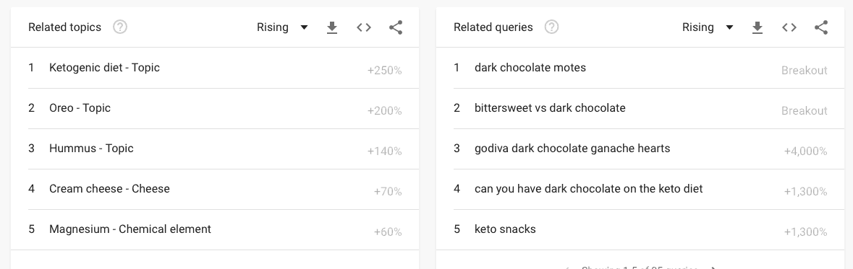Open the Ketogenic diet topic
This screenshot has width=853, height=269.
[215, 68]
